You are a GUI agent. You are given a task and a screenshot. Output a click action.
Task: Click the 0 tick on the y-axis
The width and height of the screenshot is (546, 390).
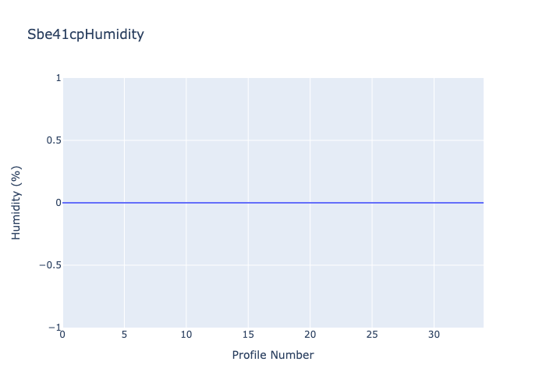(56, 203)
